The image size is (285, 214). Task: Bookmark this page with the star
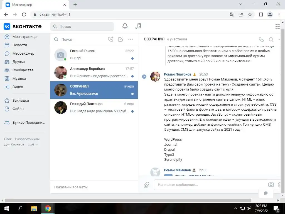tap(250, 14)
